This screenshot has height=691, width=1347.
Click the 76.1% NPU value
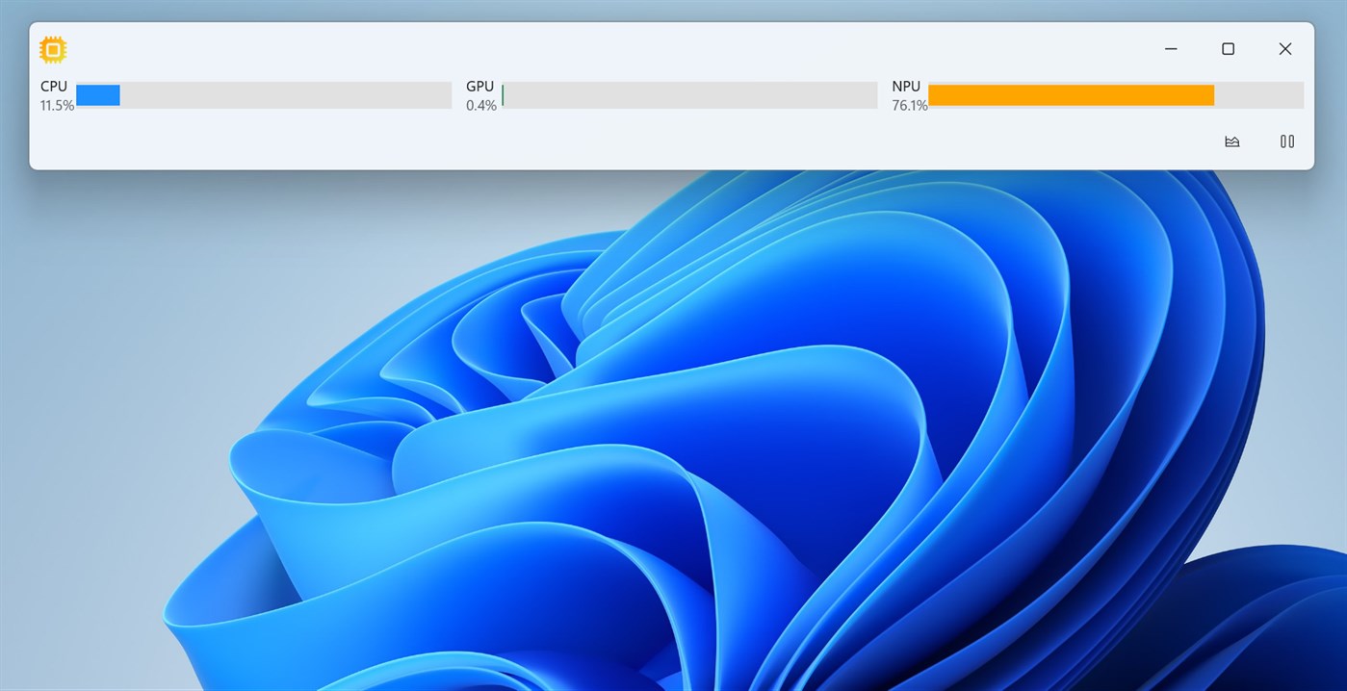[x=910, y=106]
